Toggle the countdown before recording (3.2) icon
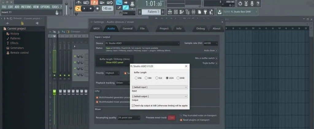 pyautogui.click(x=94, y=2)
